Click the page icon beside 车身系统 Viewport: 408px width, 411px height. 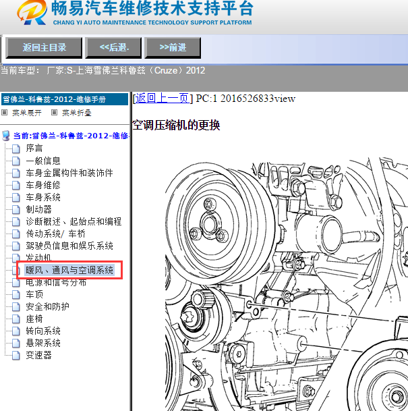click(x=16, y=197)
